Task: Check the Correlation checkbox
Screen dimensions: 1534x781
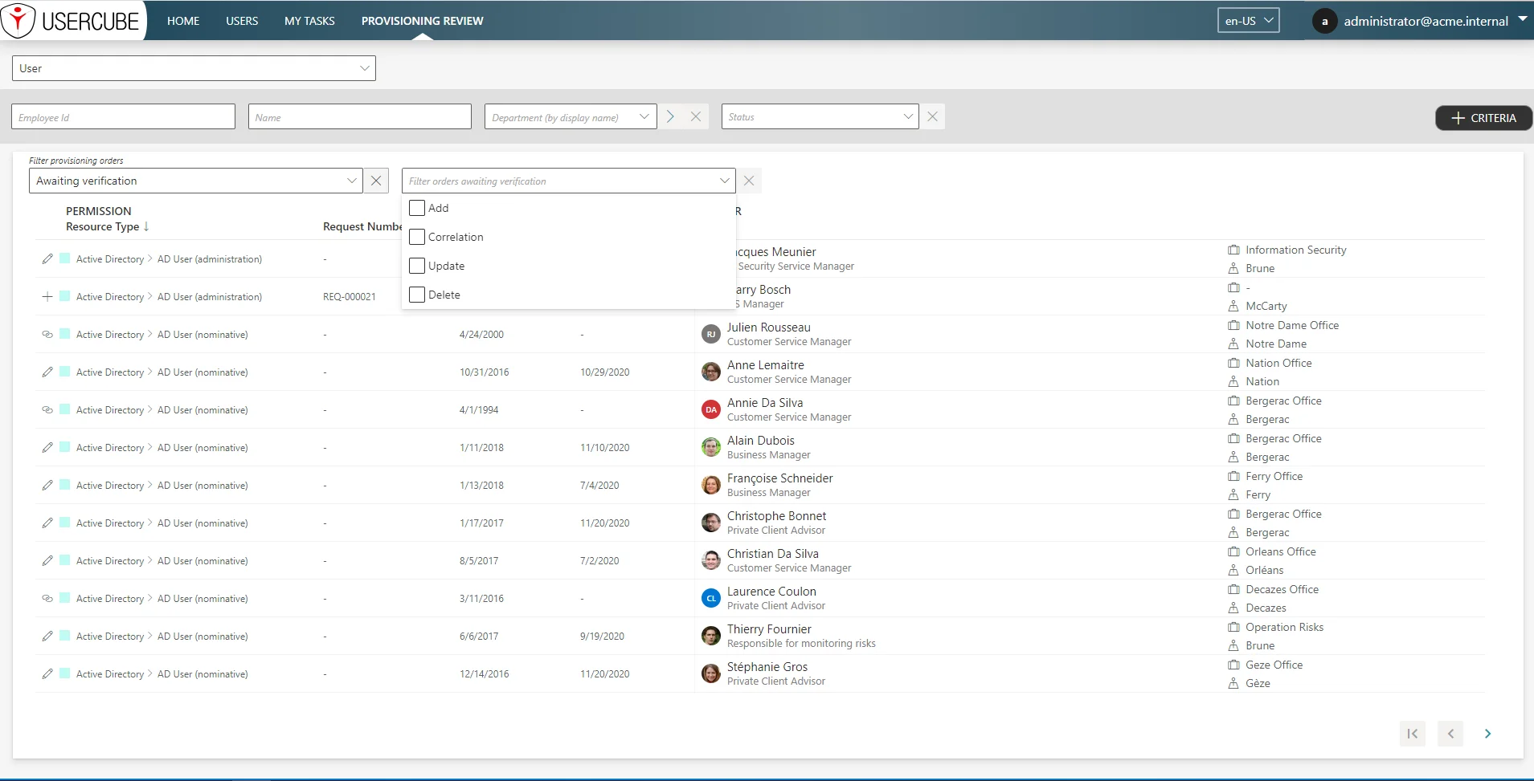Action: 417,237
